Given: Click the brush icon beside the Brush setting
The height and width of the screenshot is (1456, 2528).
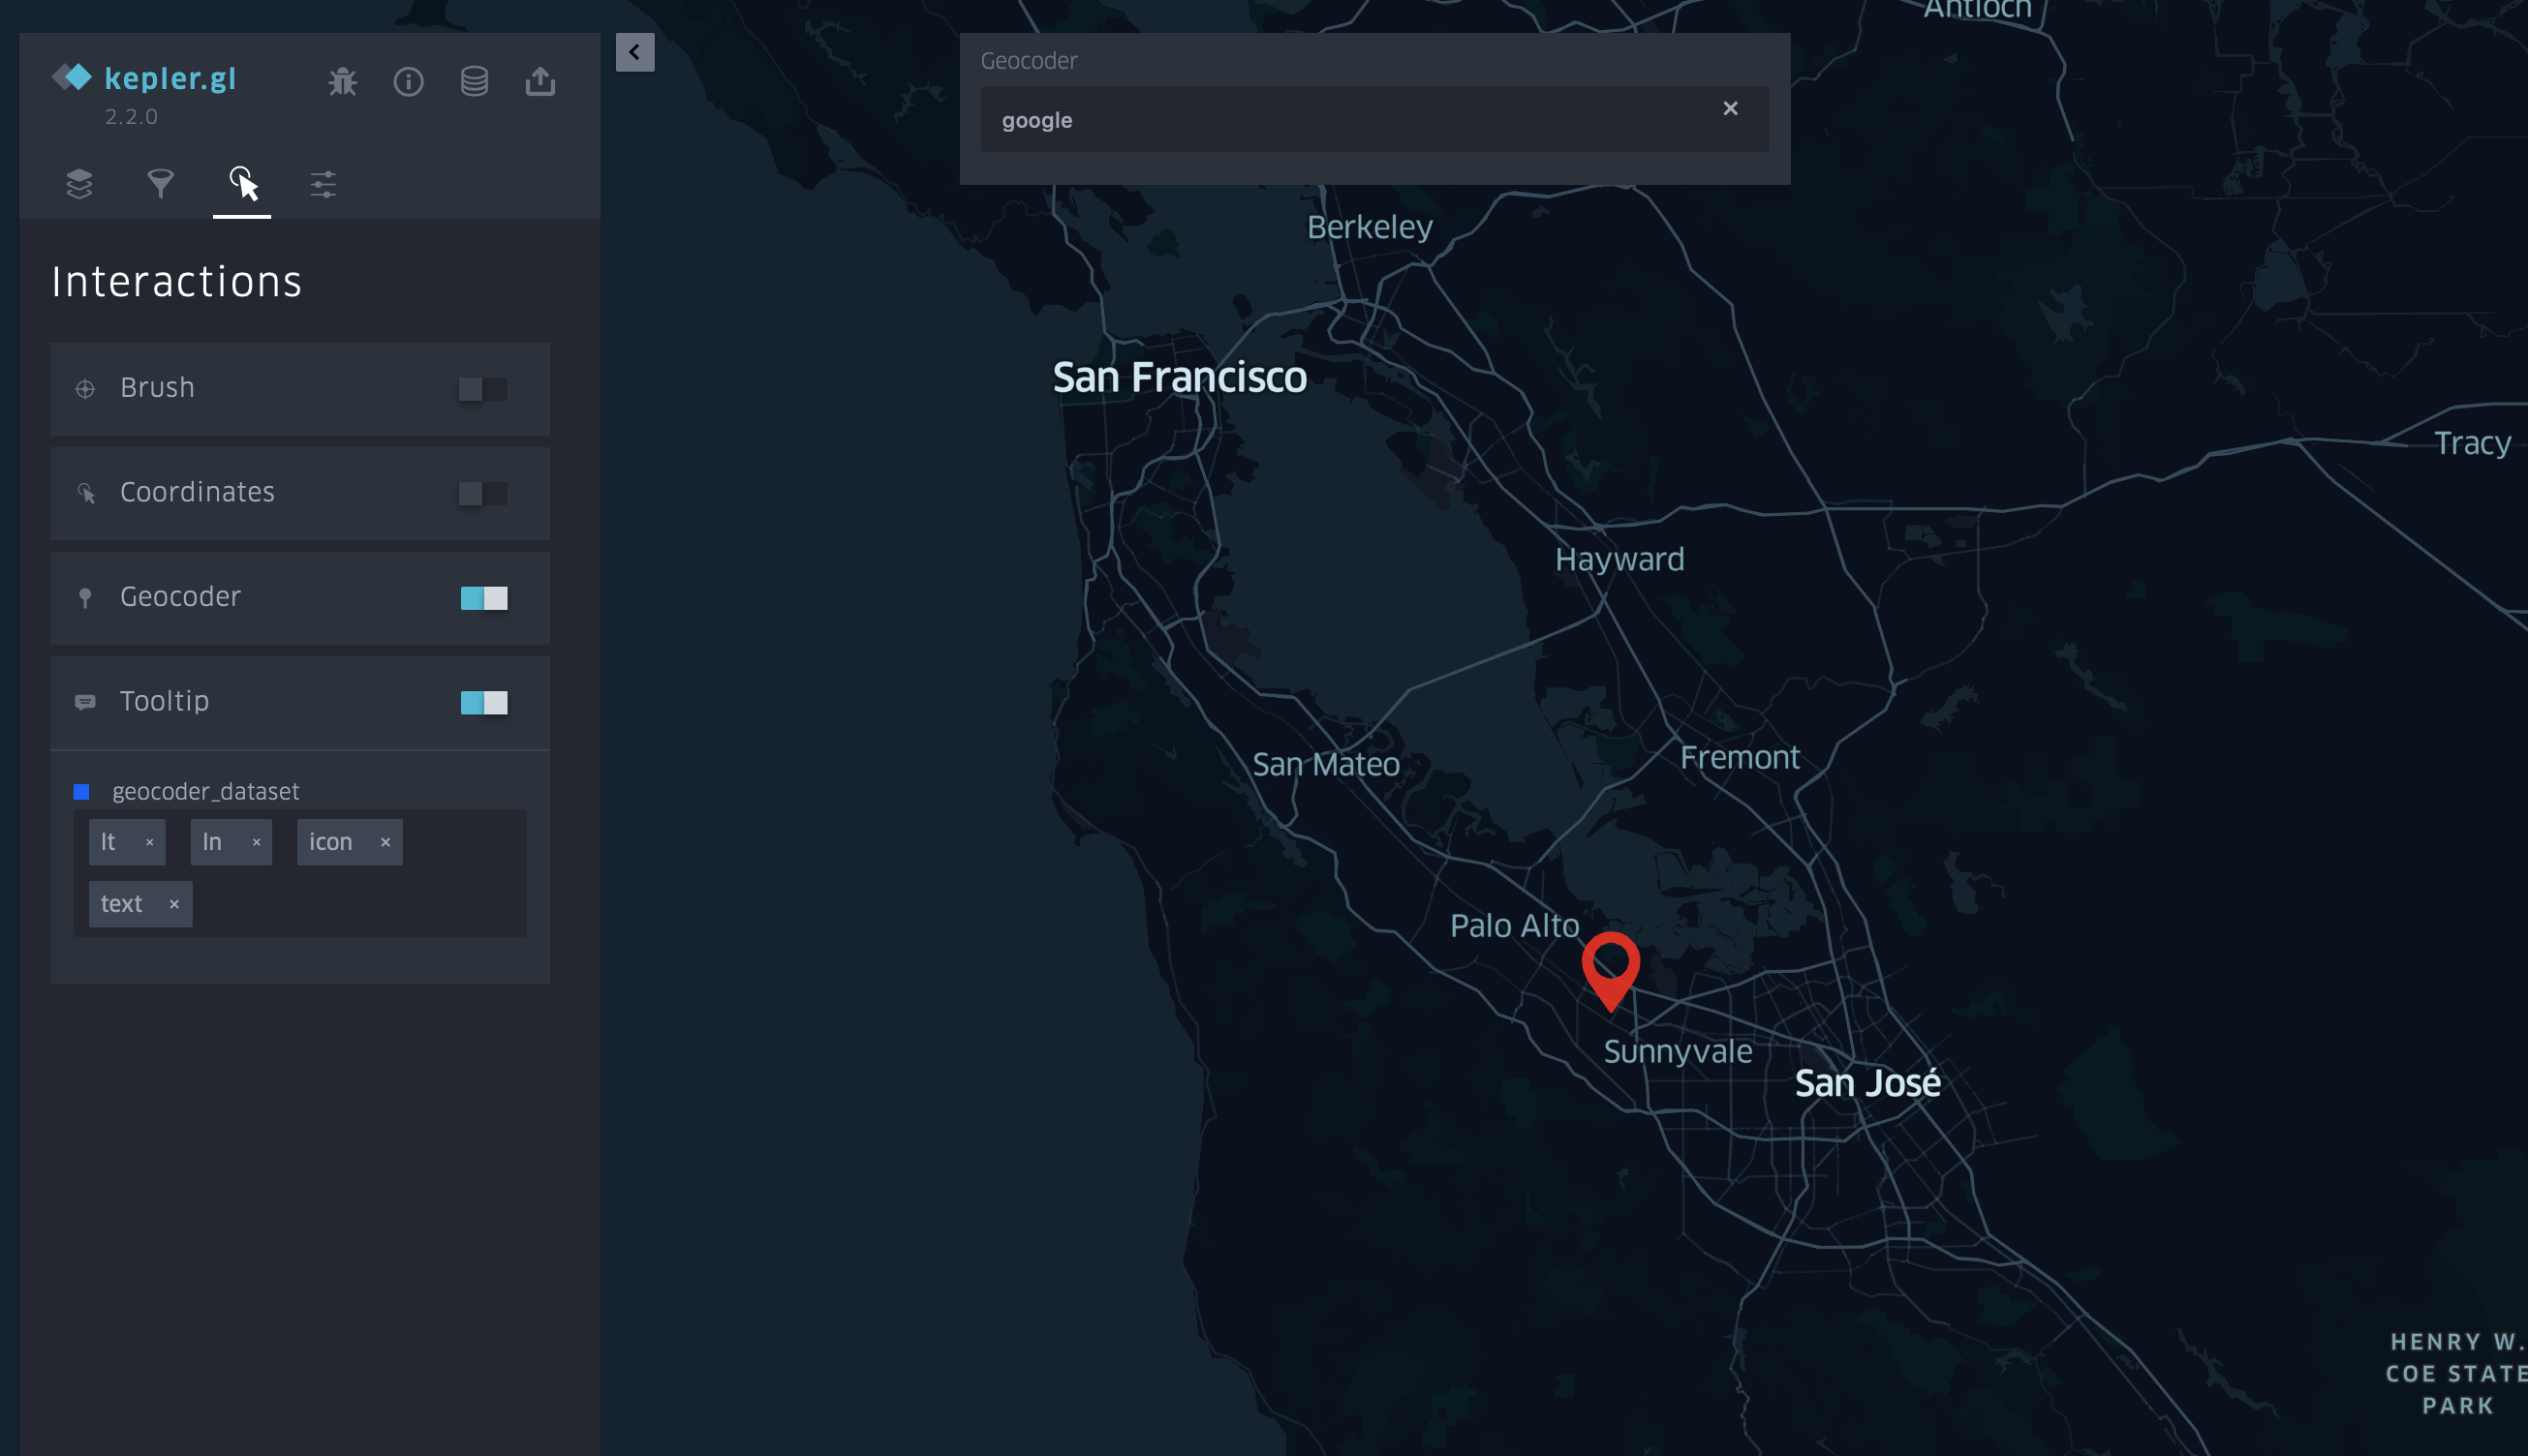Looking at the screenshot, I should coord(85,388).
